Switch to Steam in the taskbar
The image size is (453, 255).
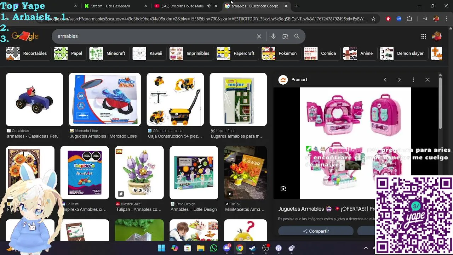click(x=252, y=248)
